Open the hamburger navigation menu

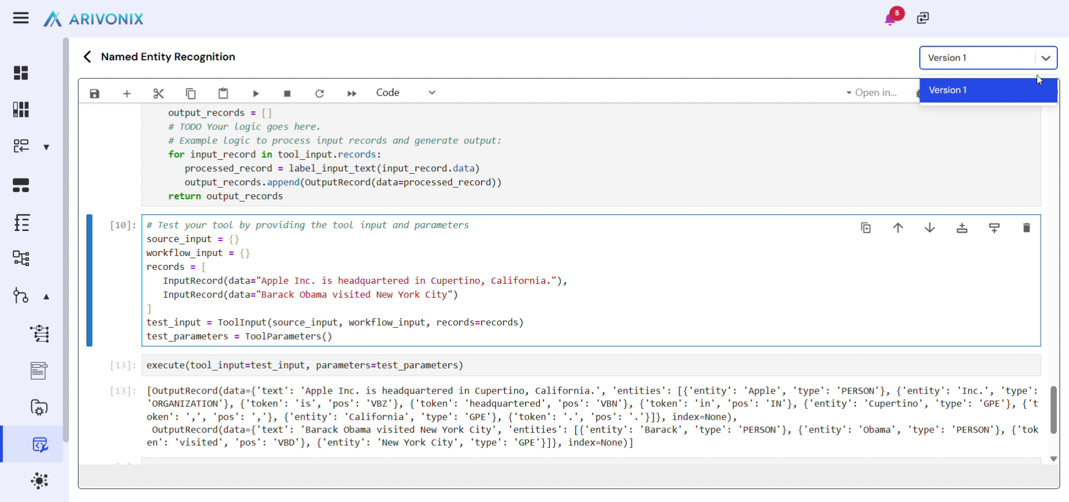21,18
